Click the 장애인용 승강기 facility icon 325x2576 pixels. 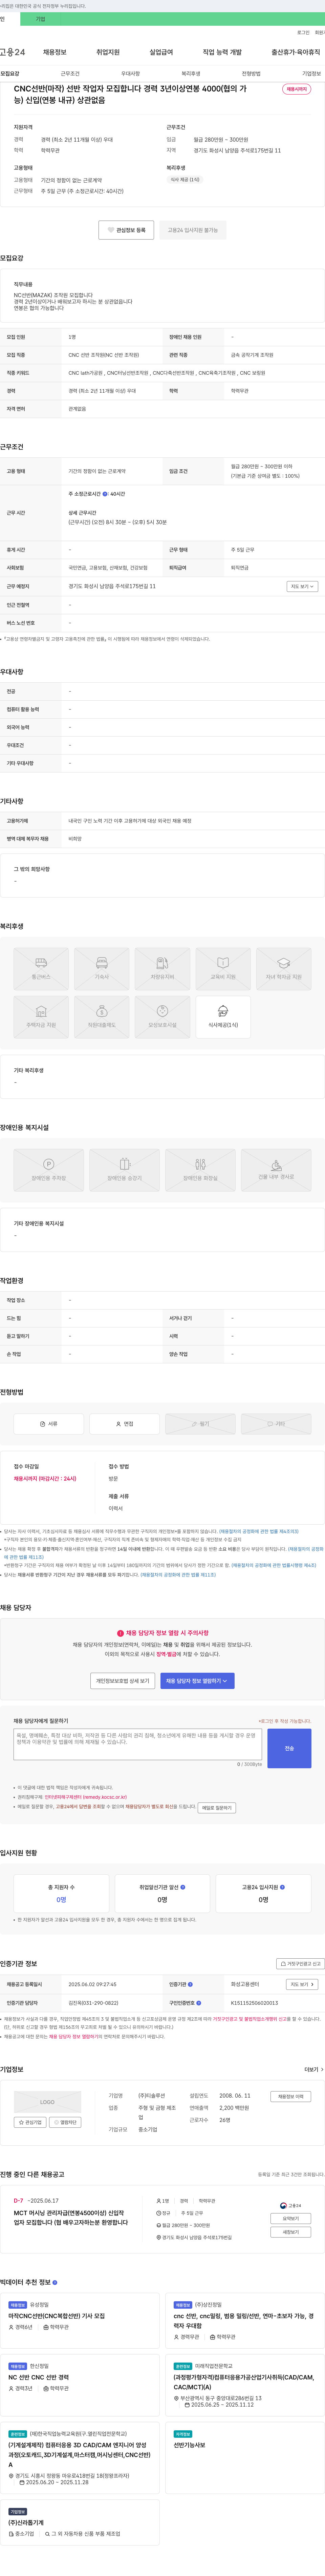click(x=124, y=1170)
